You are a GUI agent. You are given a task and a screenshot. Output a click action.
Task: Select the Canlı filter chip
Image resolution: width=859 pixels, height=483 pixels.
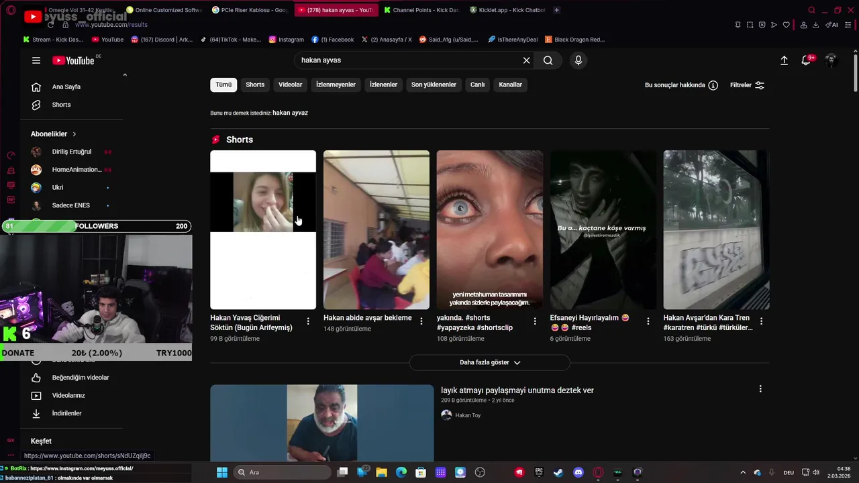(x=477, y=85)
